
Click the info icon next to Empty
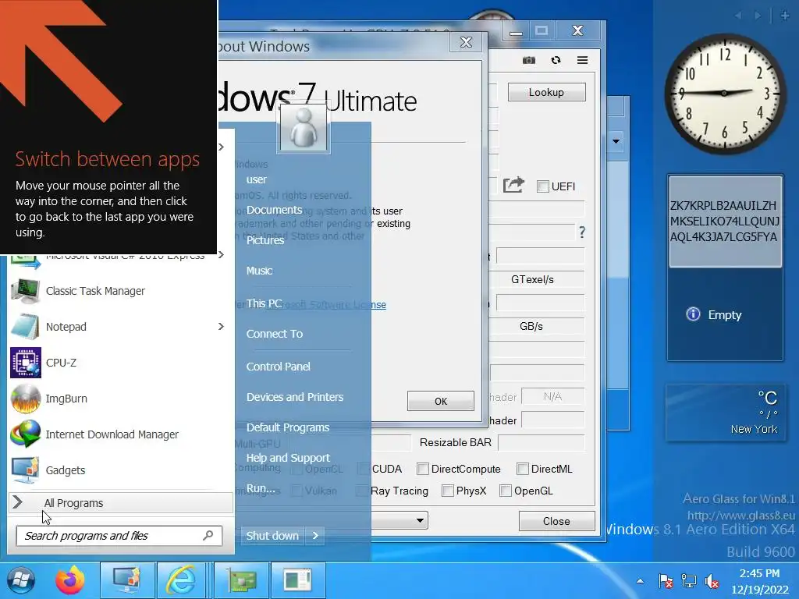[x=693, y=314]
